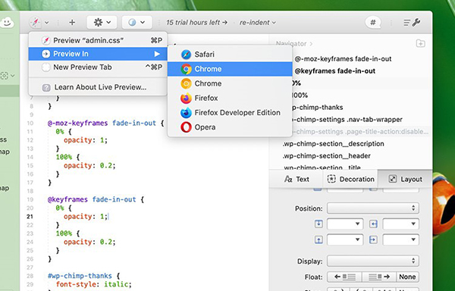
Task: Open the Display dropdown
Action: pyautogui.click(x=373, y=261)
